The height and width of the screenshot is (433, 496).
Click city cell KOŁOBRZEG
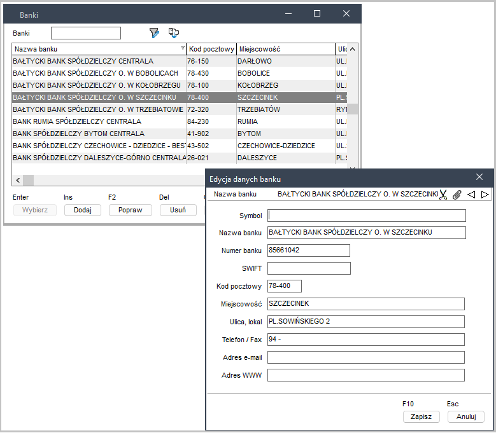(286, 85)
